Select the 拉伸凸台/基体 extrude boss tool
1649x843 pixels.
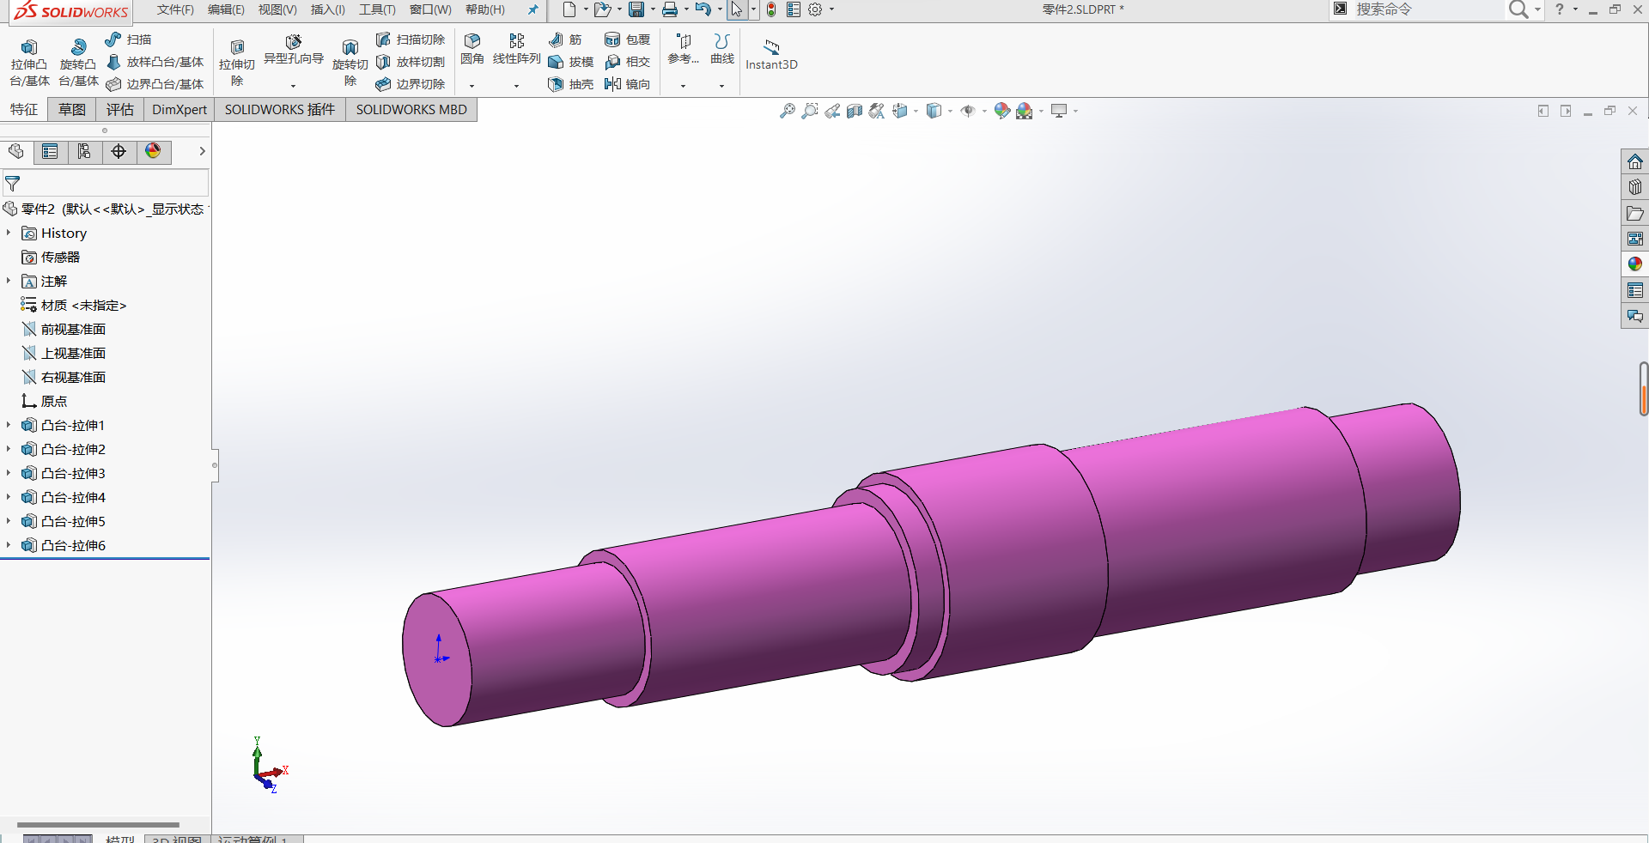click(28, 62)
